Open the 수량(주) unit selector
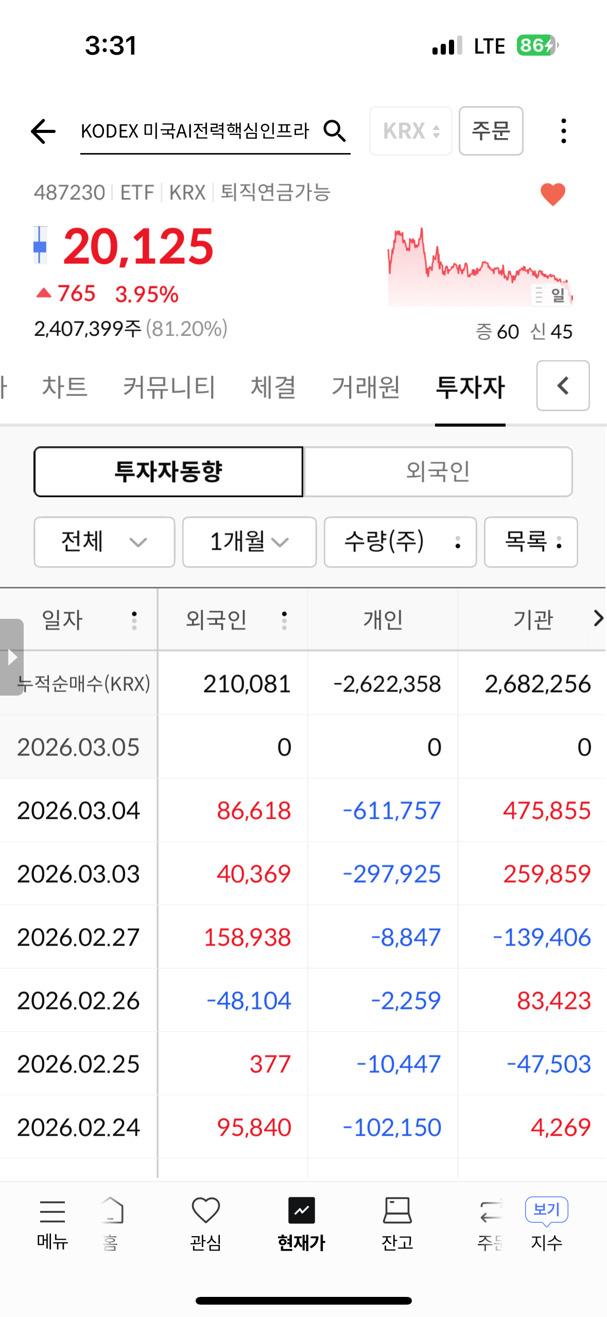The image size is (607, 1317). tap(400, 542)
